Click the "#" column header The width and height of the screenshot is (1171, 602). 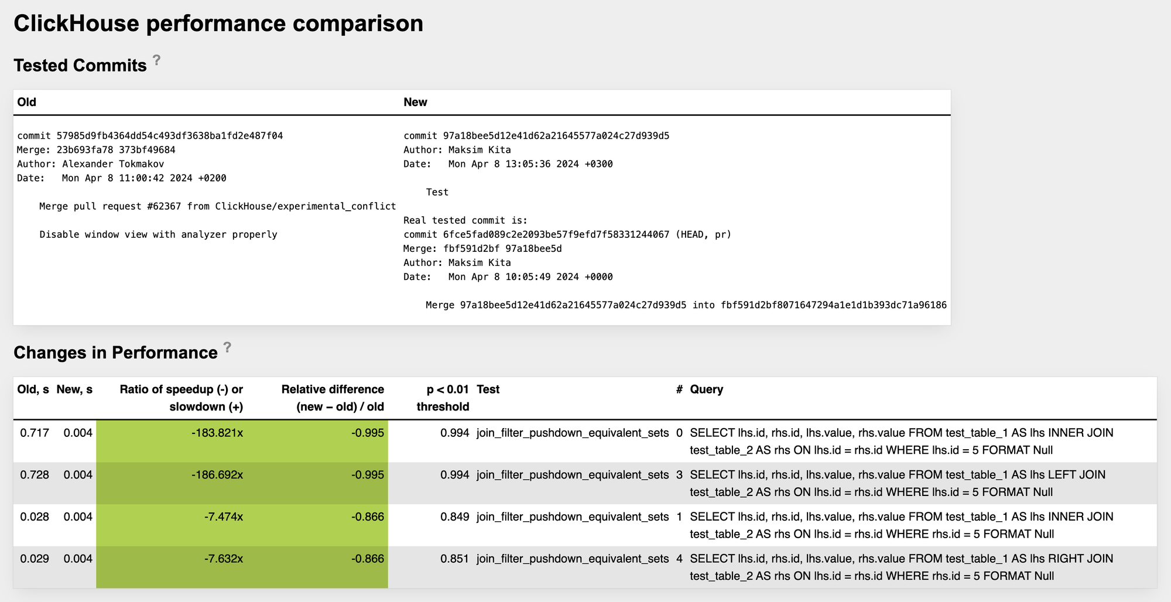coord(679,389)
